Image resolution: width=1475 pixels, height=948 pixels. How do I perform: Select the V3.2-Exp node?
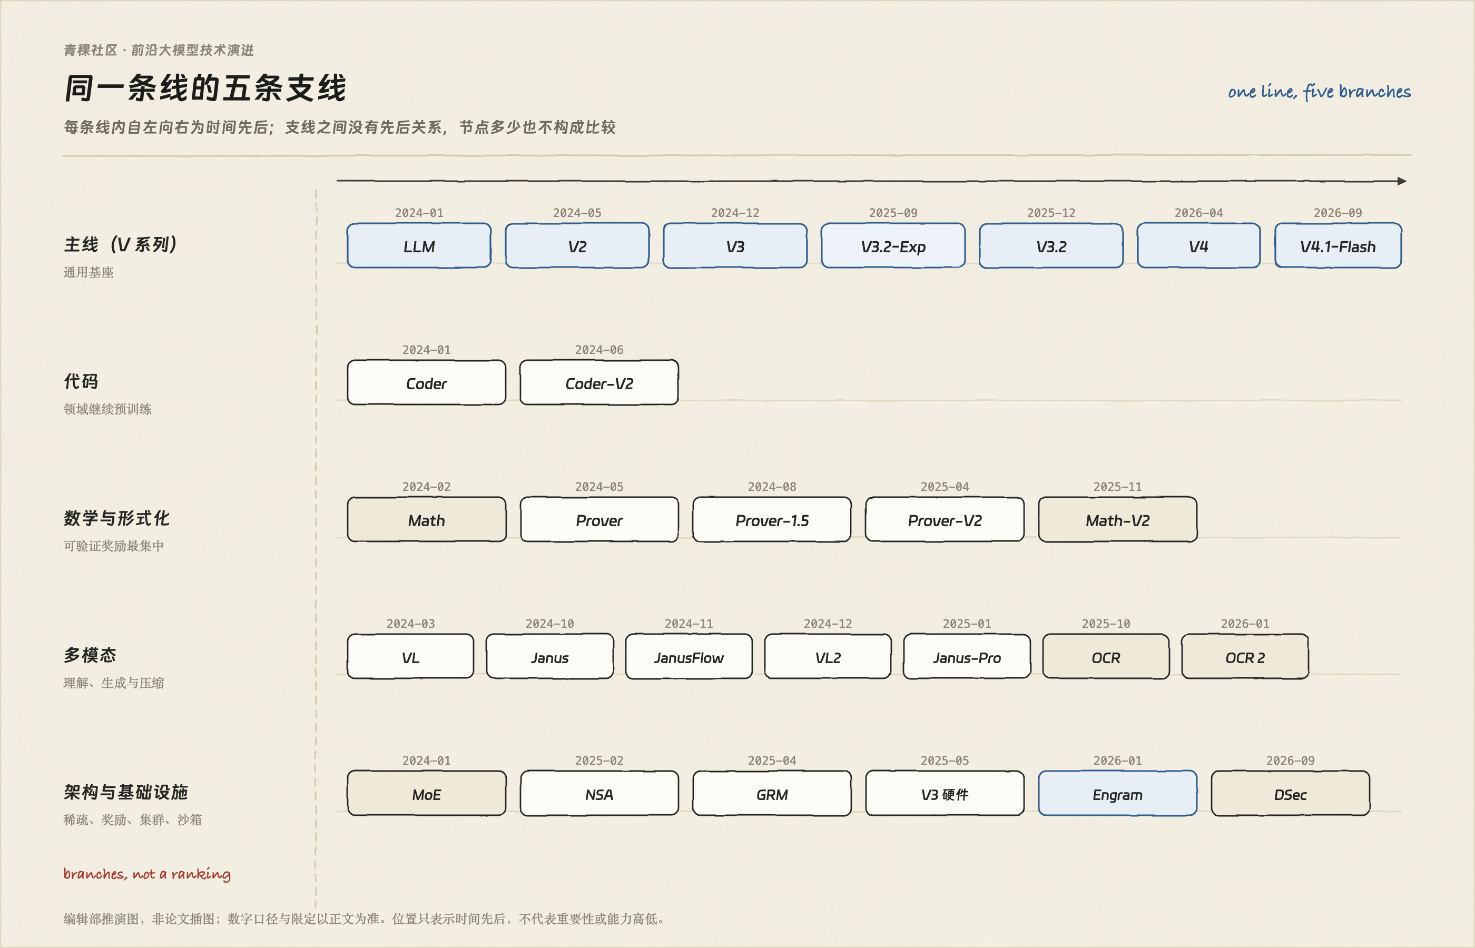(x=893, y=245)
